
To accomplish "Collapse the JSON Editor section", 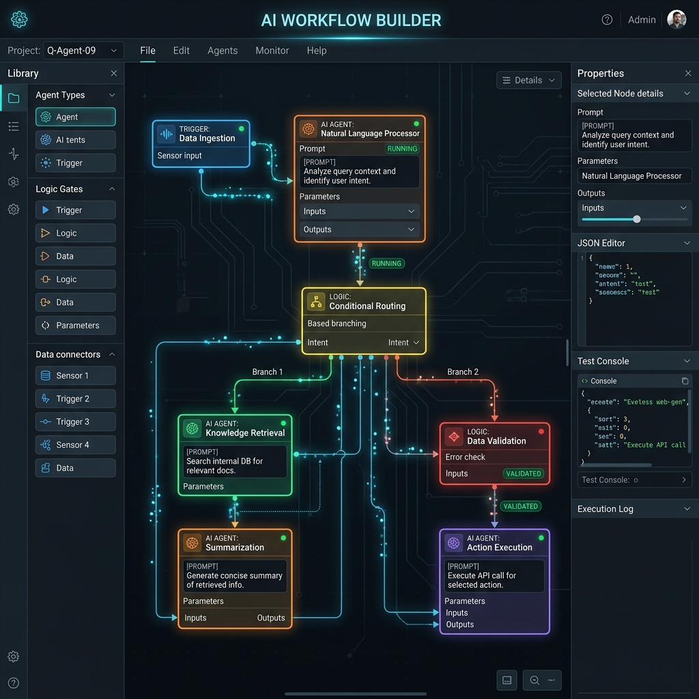I will [x=687, y=243].
